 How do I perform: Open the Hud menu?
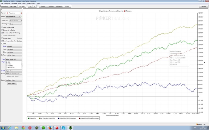point(19,4)
